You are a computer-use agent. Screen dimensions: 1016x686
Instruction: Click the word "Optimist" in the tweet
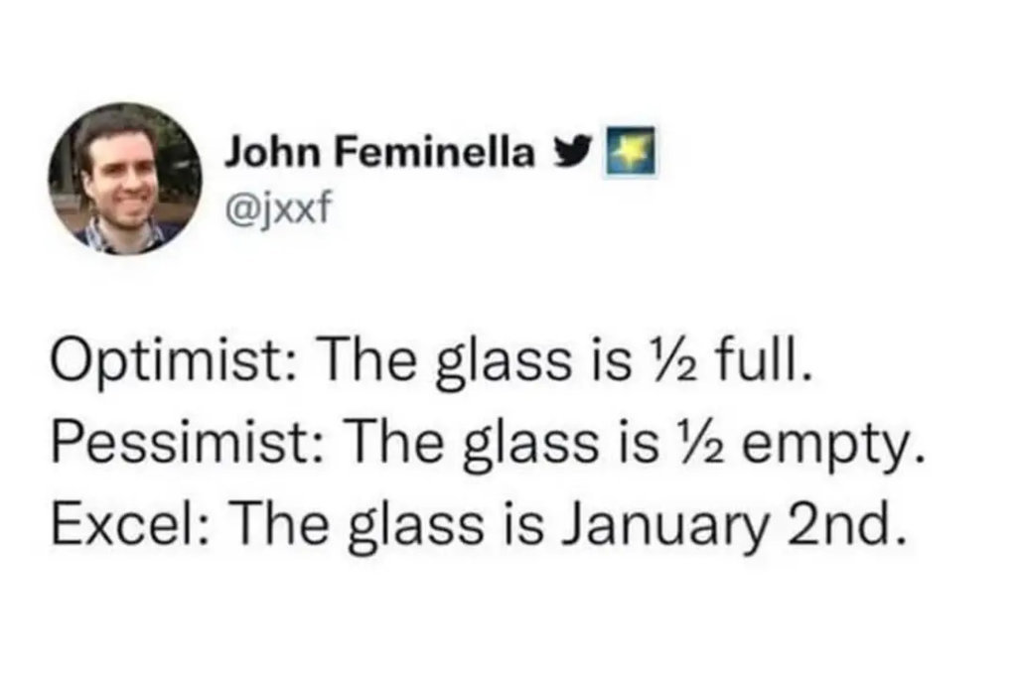click(x=169, y=362)
